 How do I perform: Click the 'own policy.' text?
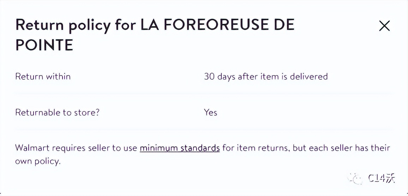38,161
